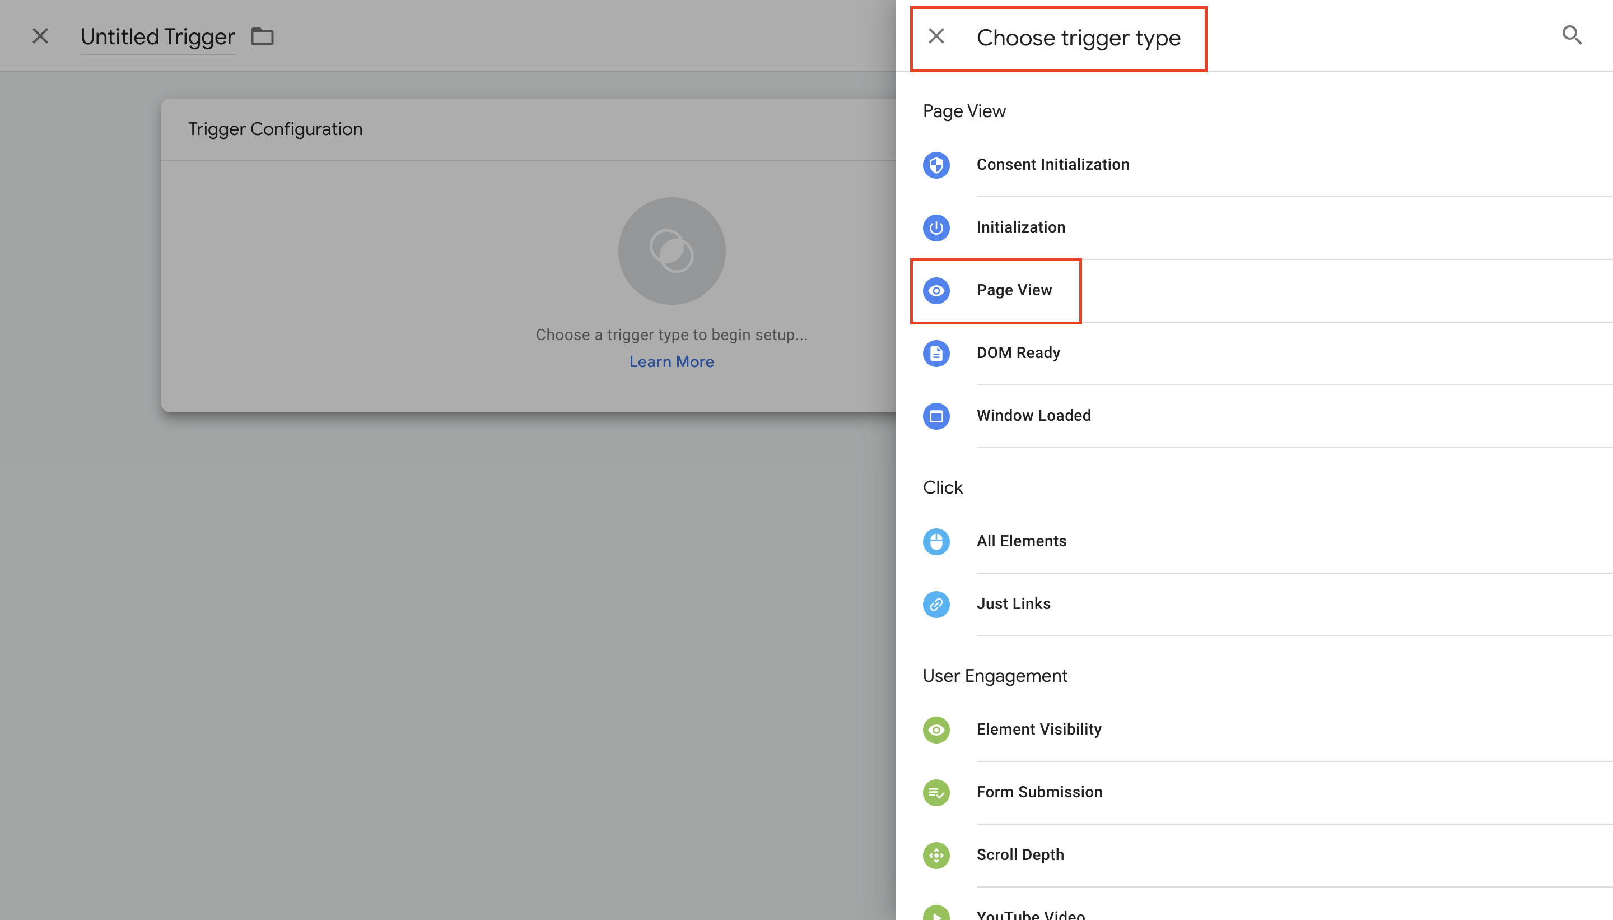Click 'Choose a trigger type to begin setup...' text
Image resolution: width=1613 pixels, height=920 pixels.
[672, 335]
